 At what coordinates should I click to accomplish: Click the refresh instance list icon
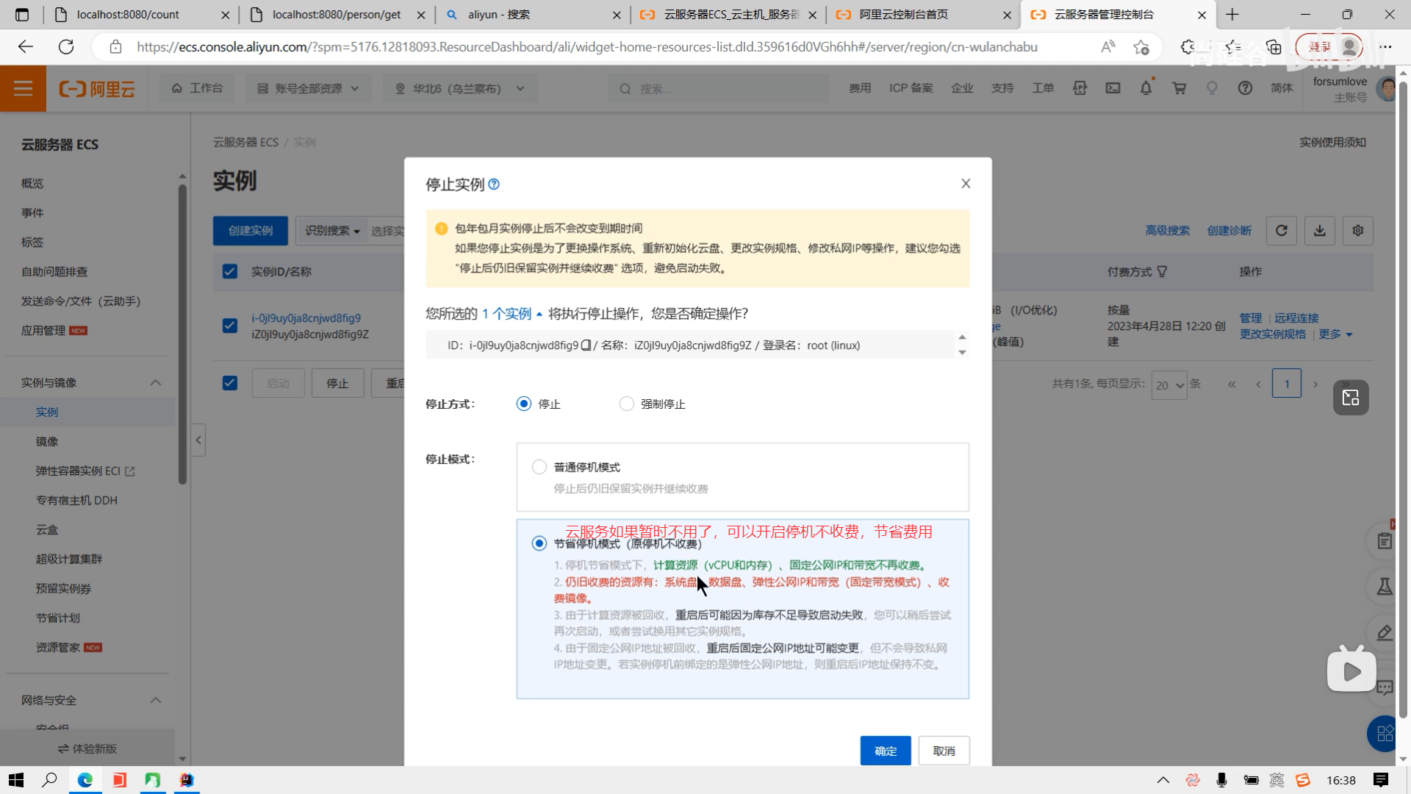[x=1281, y=231]
